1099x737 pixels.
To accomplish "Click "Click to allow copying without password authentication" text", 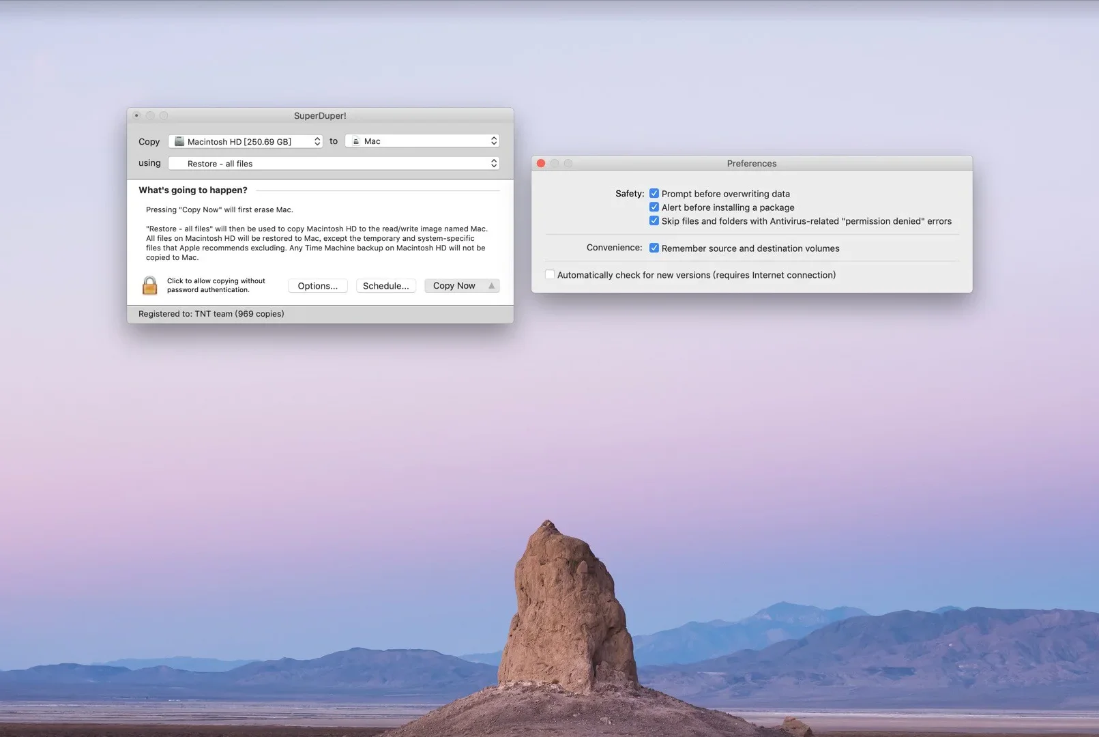I will pos(216,285).
